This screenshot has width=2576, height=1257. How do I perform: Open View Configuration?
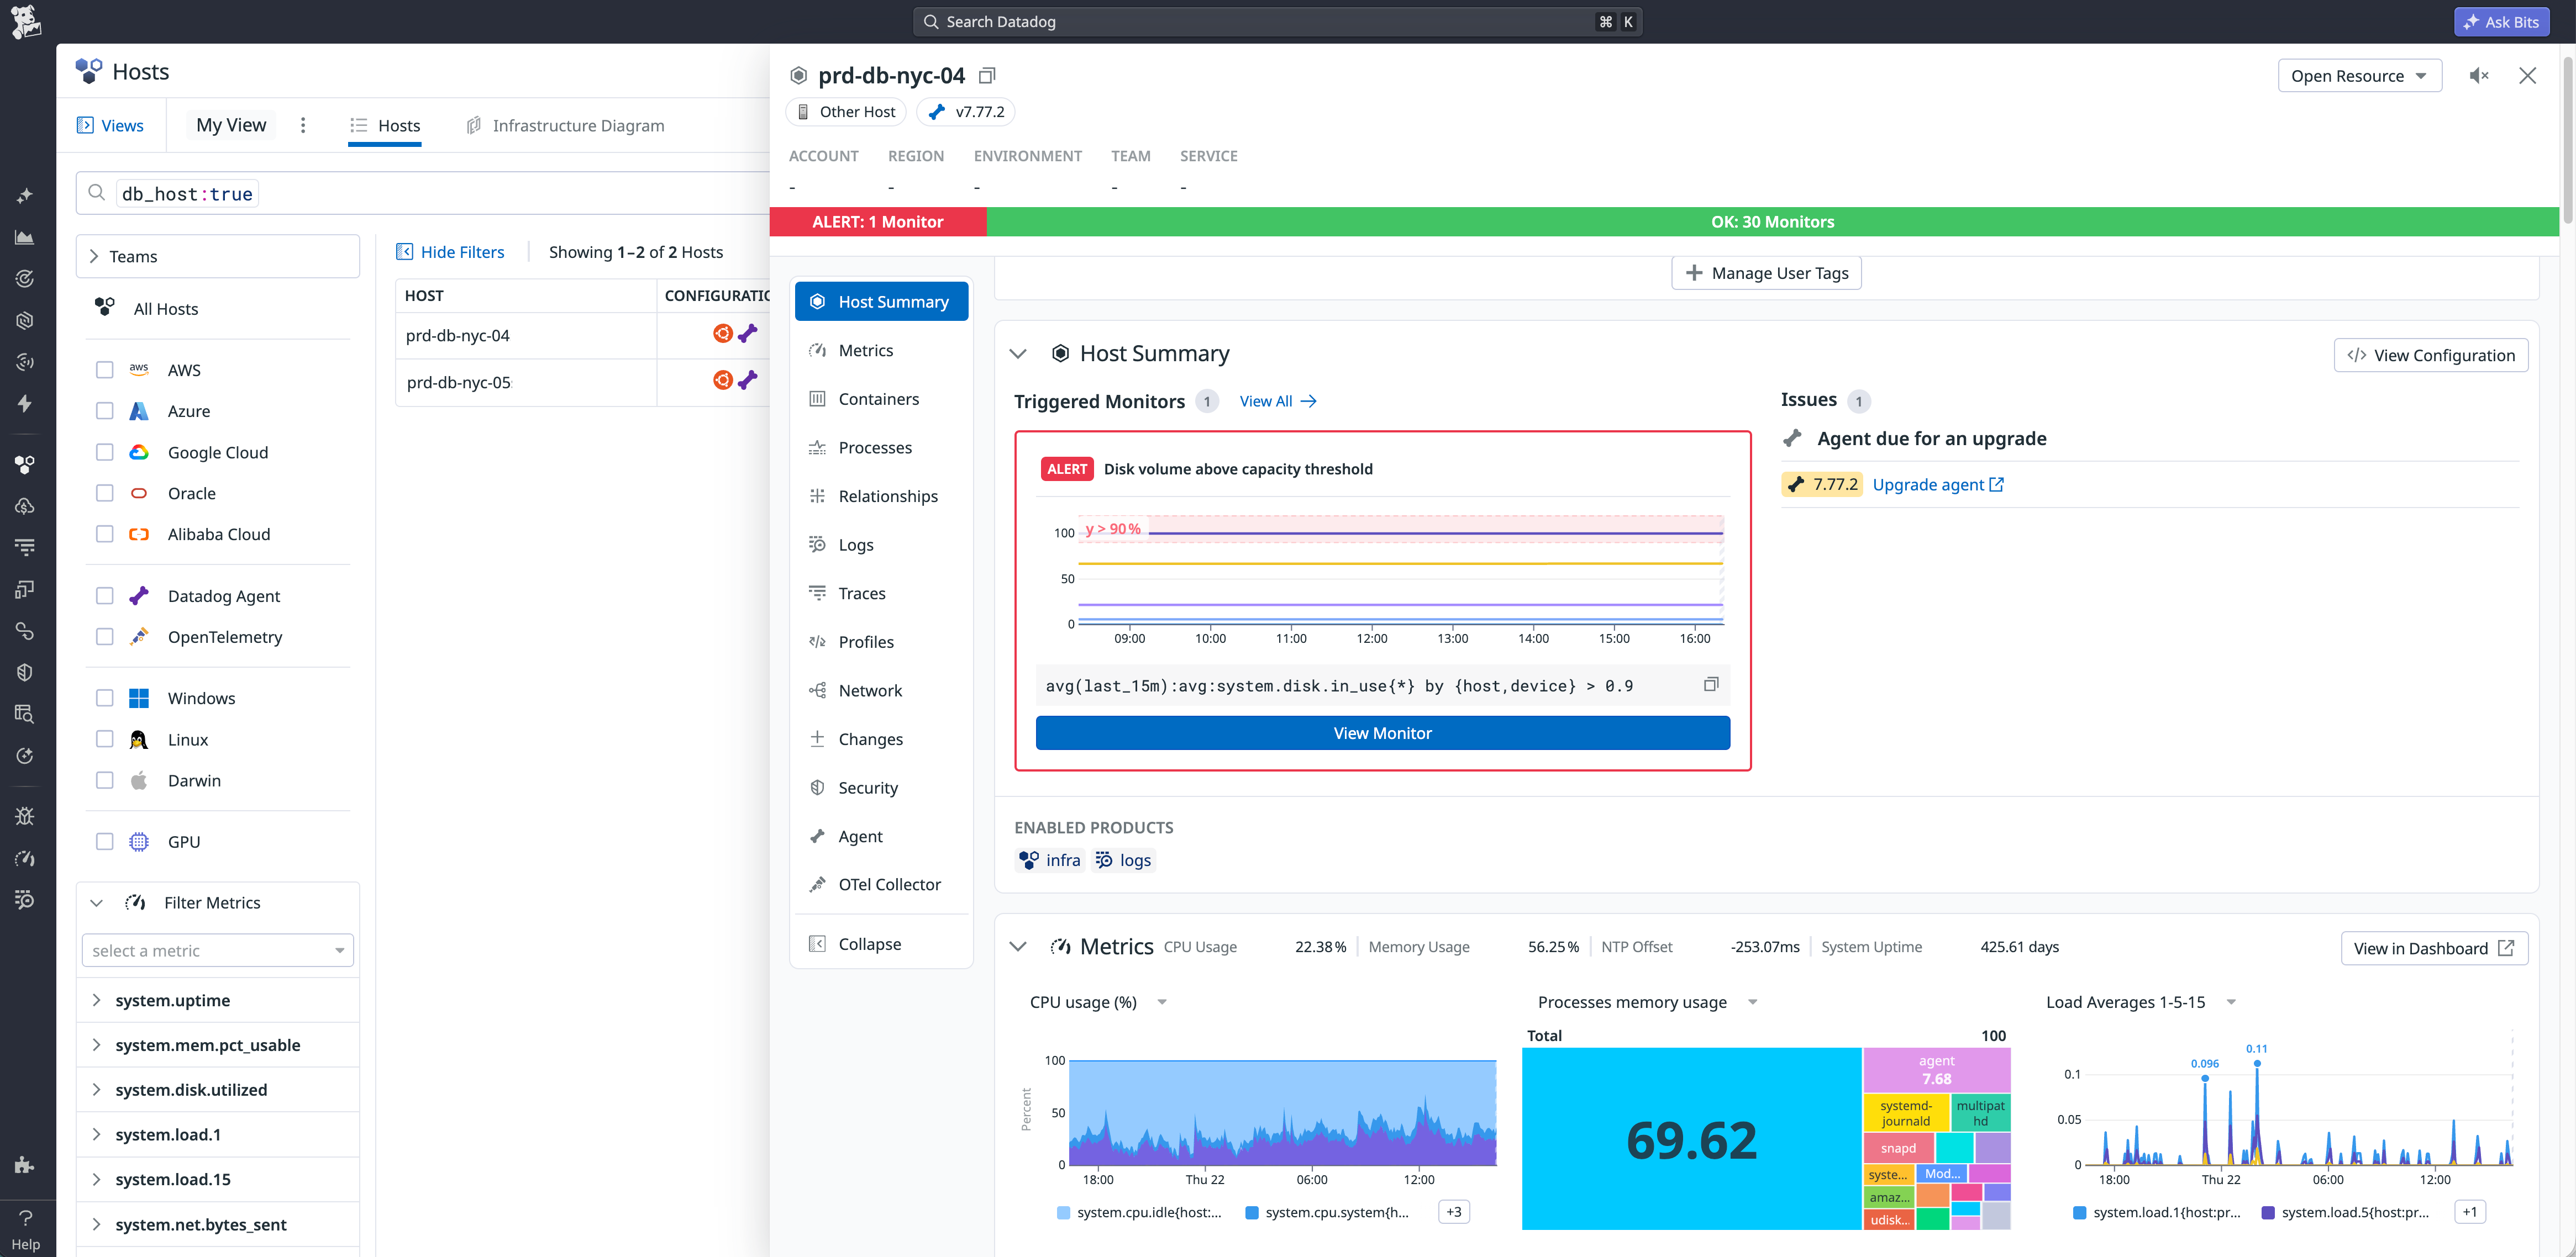click(2430, 355)
